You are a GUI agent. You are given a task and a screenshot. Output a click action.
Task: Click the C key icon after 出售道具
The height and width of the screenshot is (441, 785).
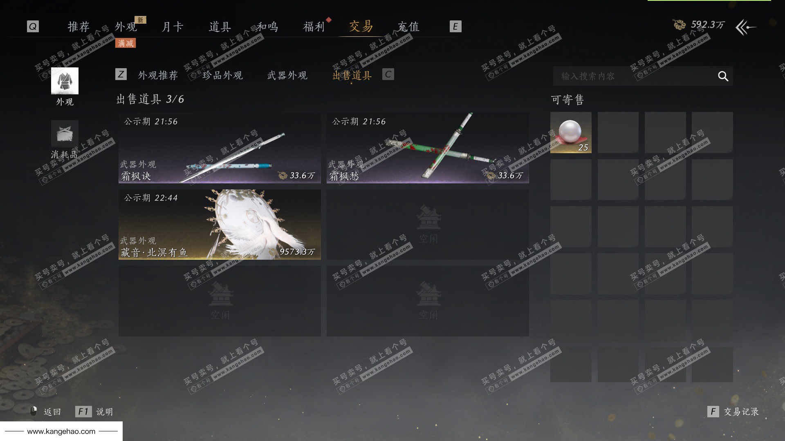tap(388, 74)
